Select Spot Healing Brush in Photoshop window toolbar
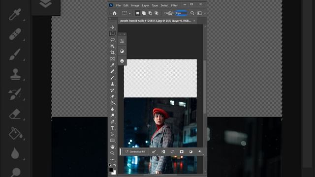The image size is (315, 177). (x=112, y=71)
